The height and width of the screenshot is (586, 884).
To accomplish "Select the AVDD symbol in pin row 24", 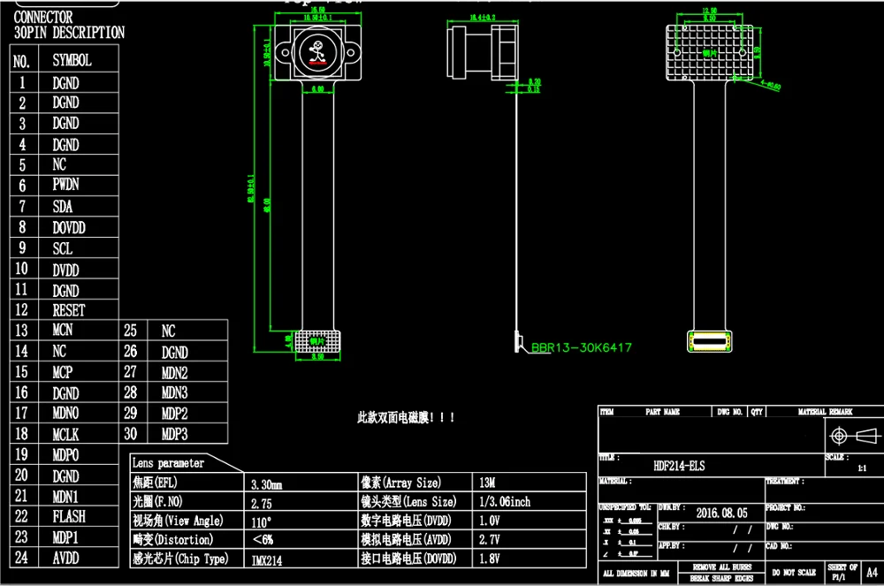I will (x=66, y=558).
